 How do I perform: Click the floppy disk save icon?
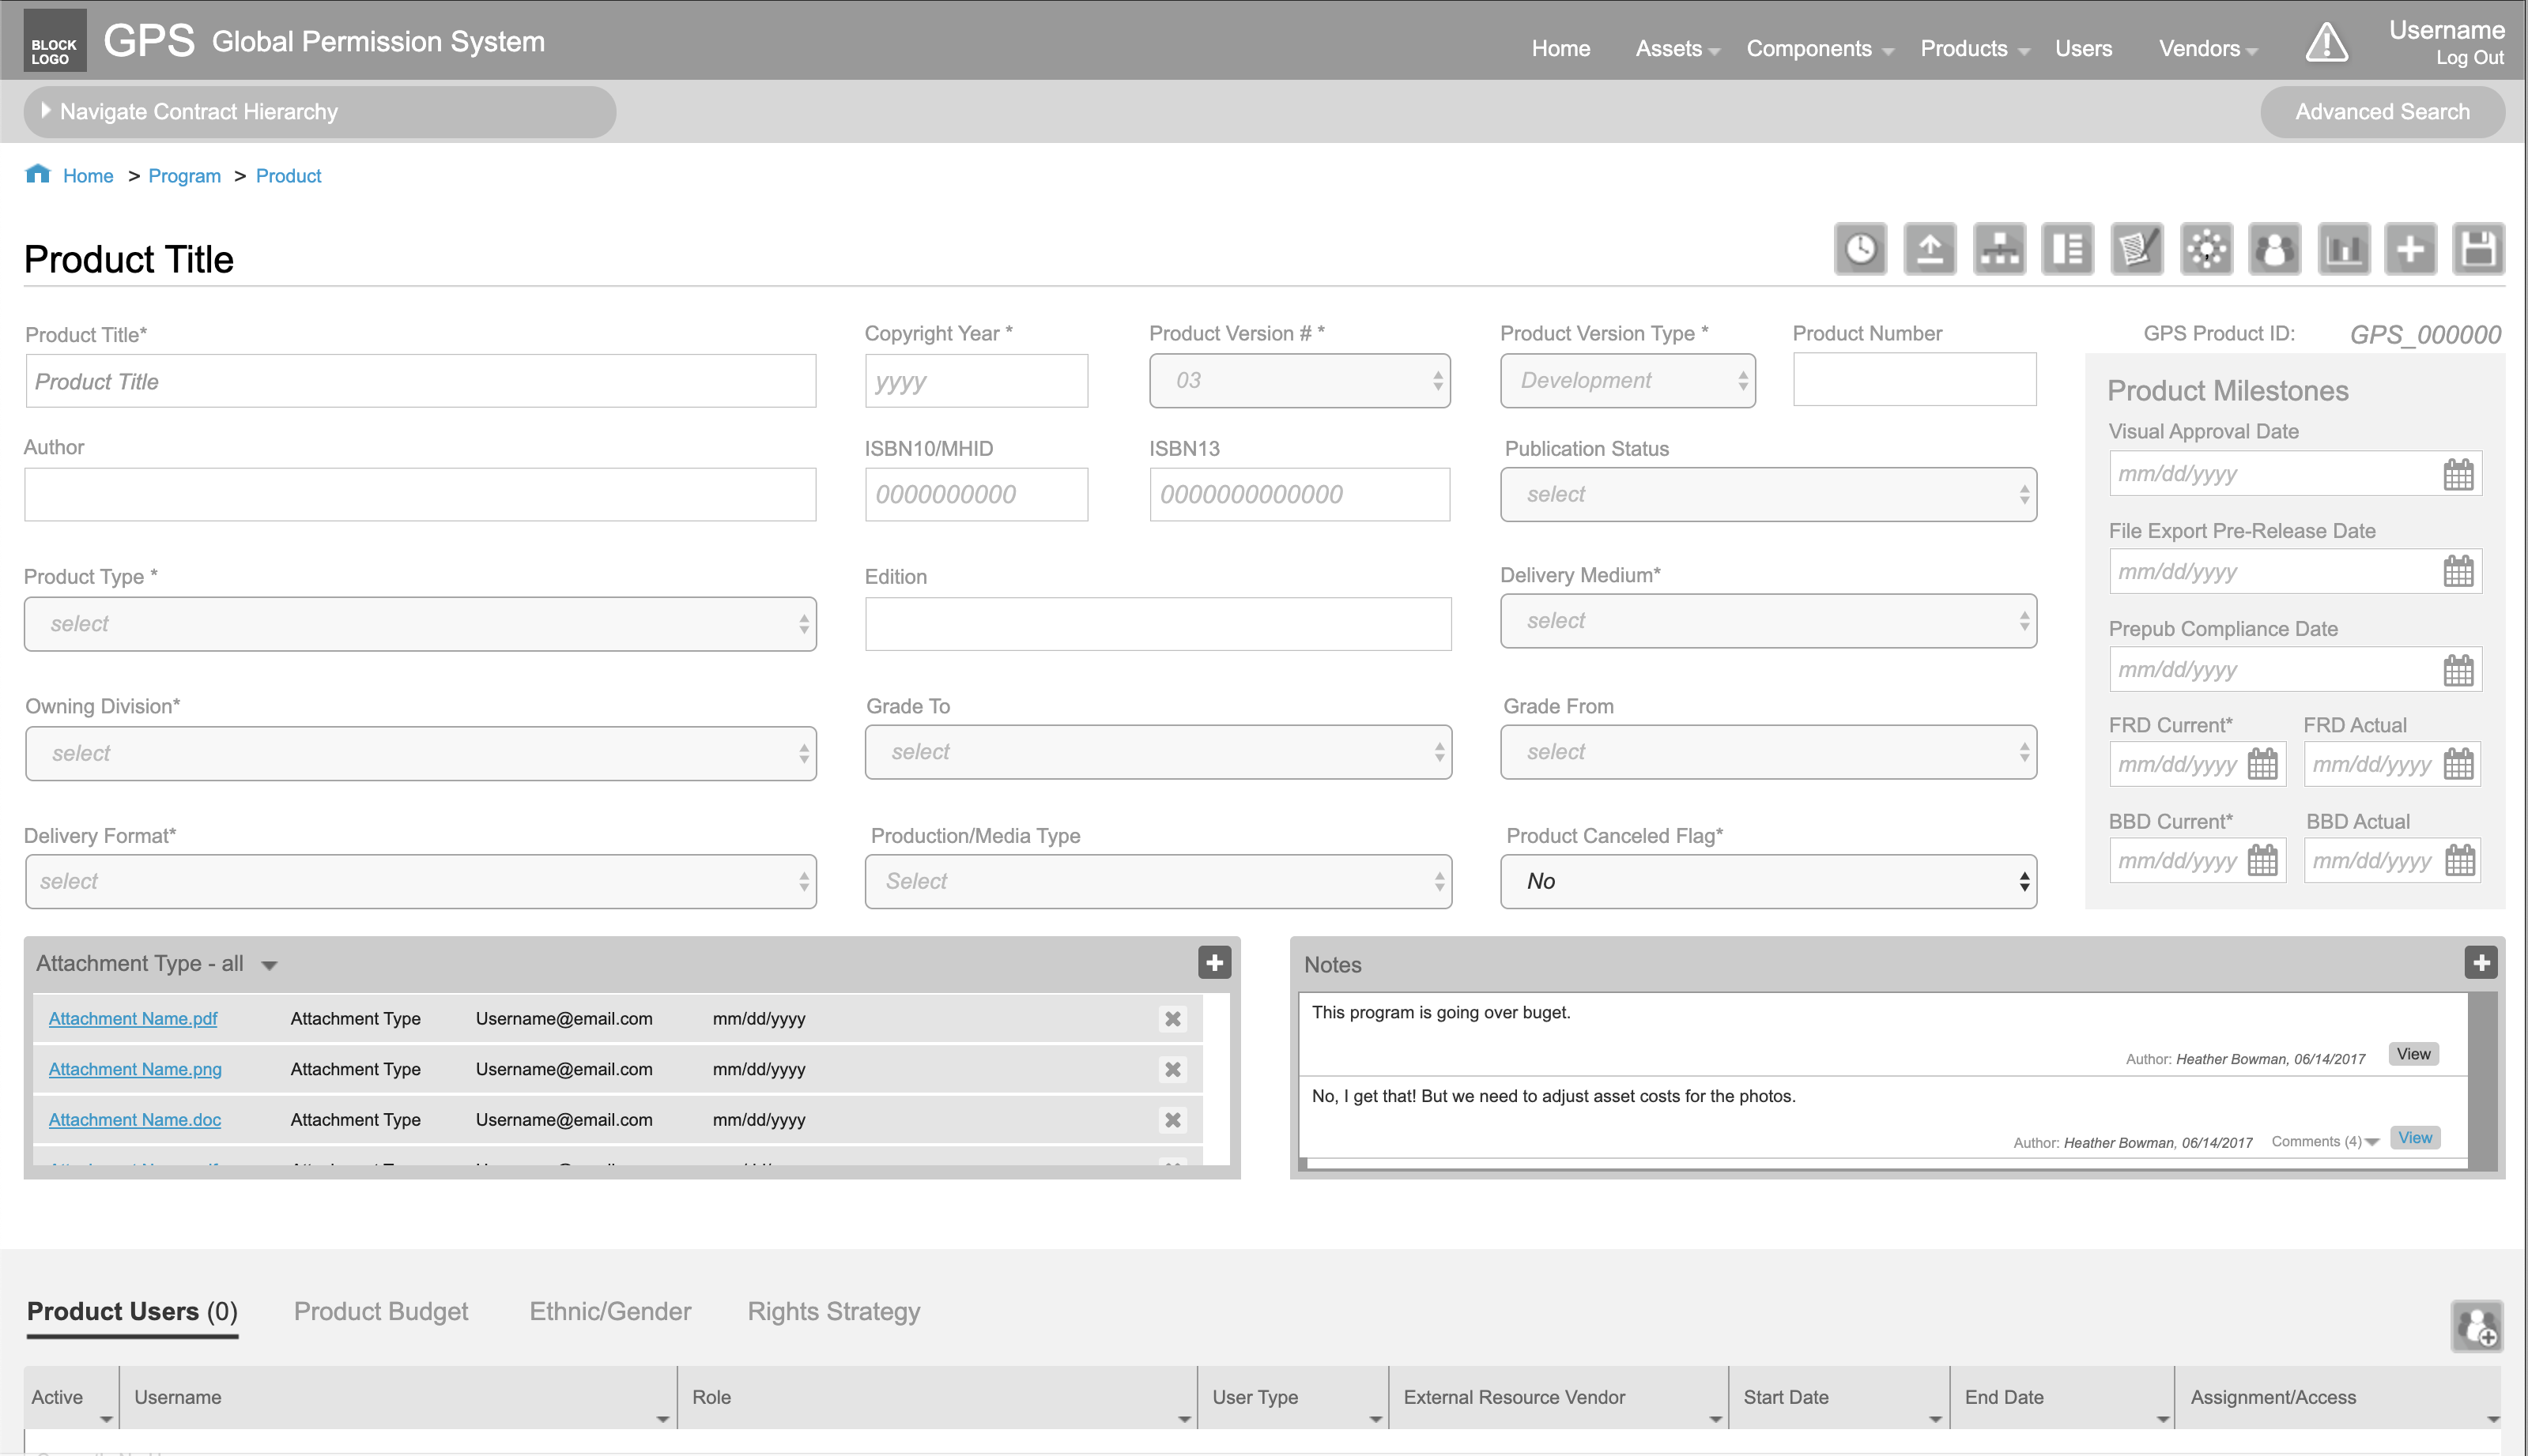(x=2478, y=249)
